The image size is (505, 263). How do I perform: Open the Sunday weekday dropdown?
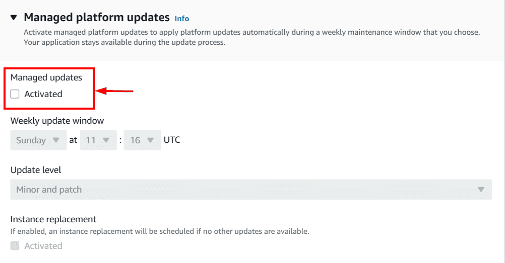pyautogui.click(x=38, y=140)
